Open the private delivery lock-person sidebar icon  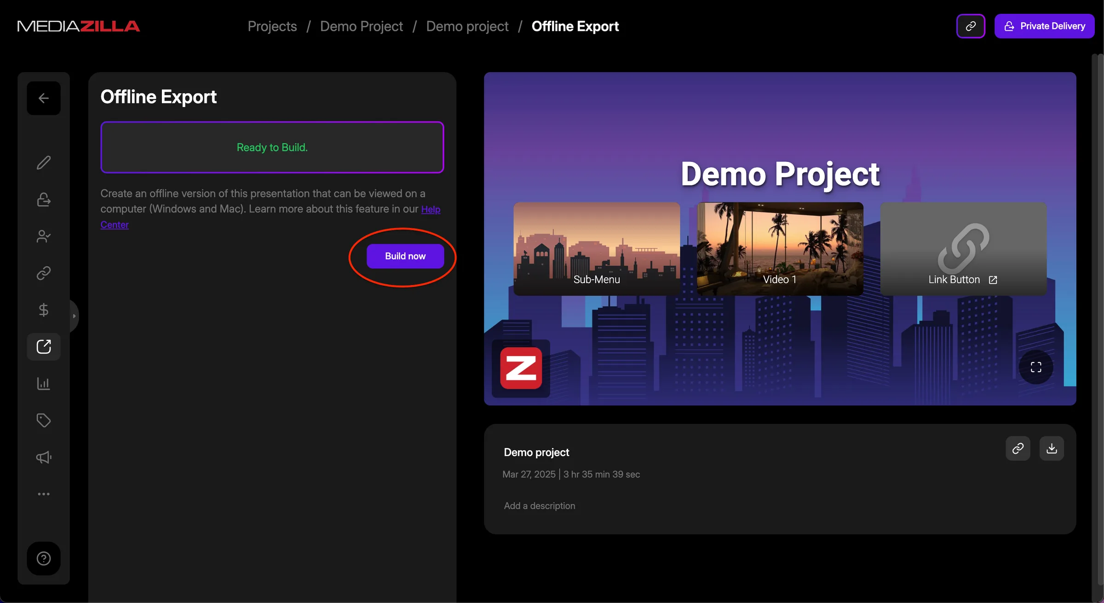pos(44,199)
